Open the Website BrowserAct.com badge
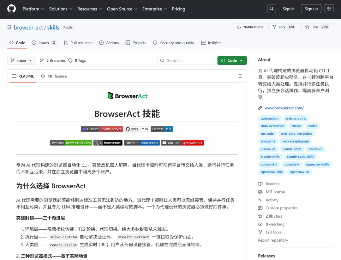 tap(71, 143)
